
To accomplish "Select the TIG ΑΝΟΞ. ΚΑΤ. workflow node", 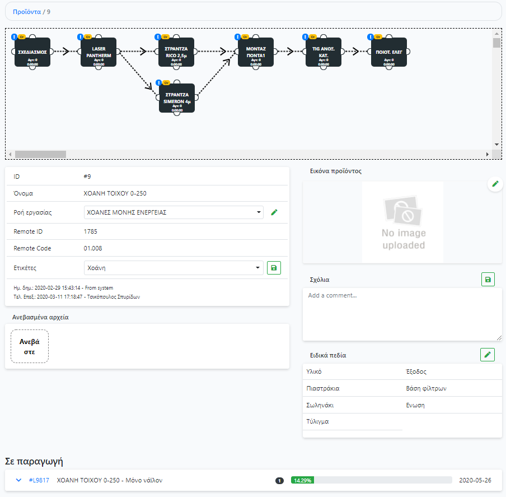I will (323, 53).
